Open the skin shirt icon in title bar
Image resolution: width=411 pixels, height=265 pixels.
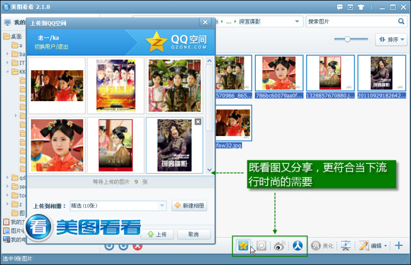point(361,7)
